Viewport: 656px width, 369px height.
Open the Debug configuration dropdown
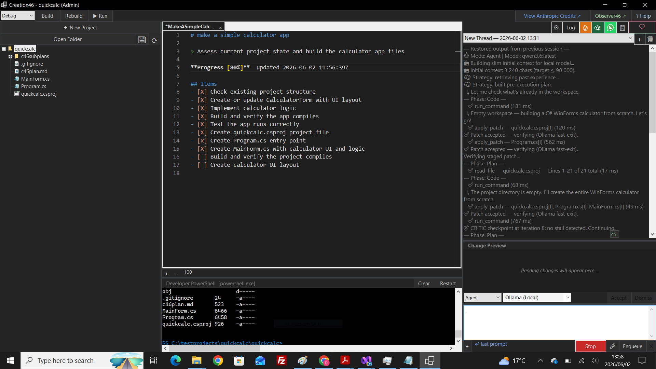18,16
